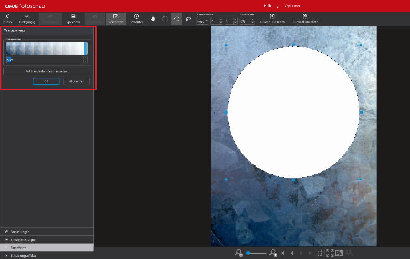The image size is (410, 259).
Task: Choose the rectangular selection tool
Action: tap(165, 19)
